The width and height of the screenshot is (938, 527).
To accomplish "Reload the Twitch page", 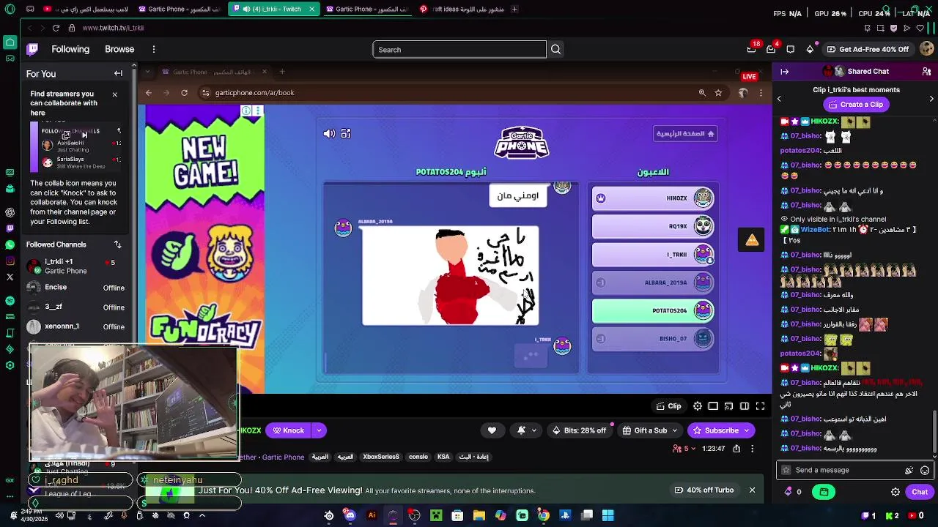I will pyautogui.click(x=56, y=28).
